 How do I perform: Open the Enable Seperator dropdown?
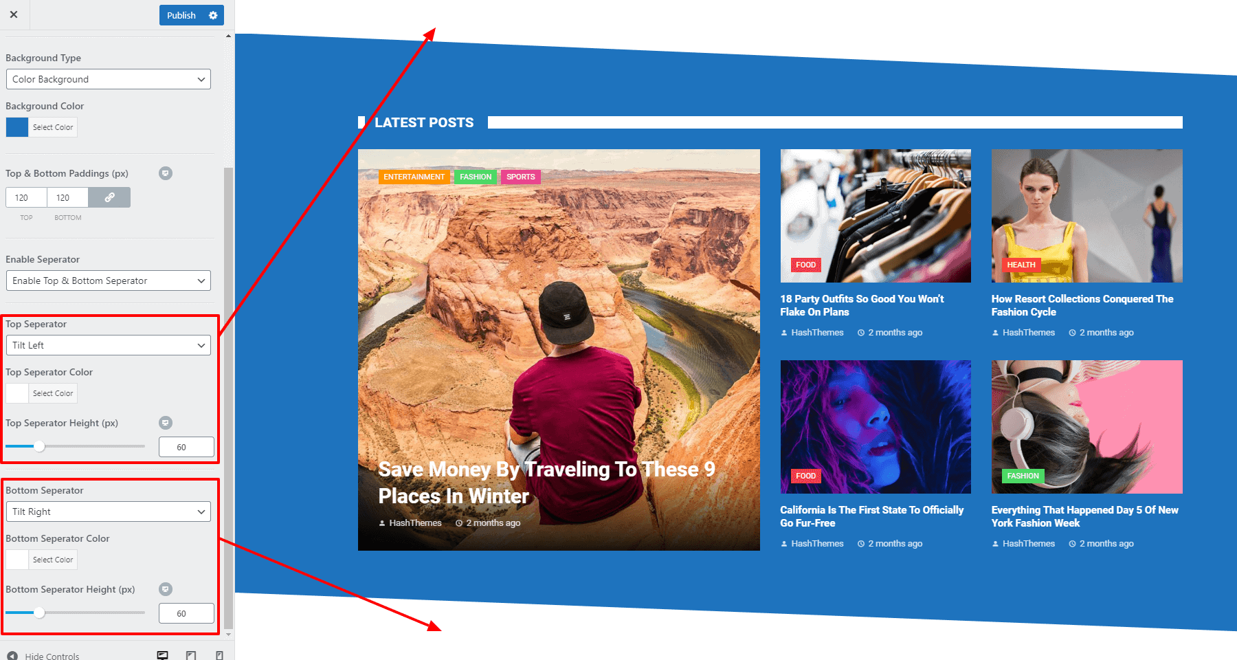click(108, 280)
